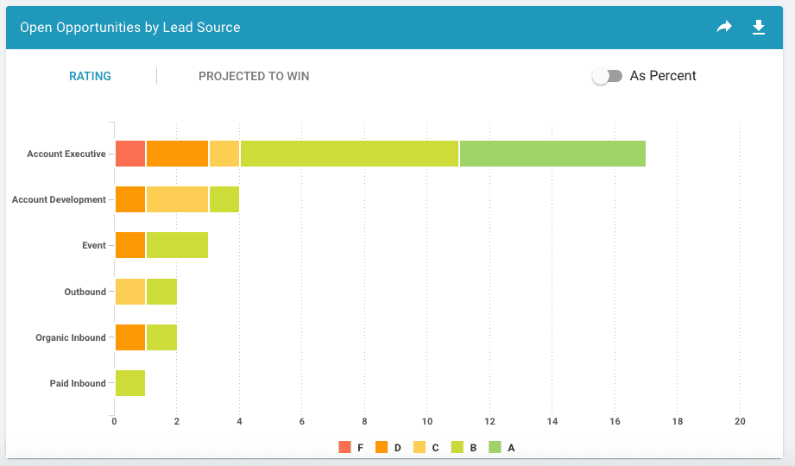Select the Account Executive B-rating bar segment
Viewport: 795px width, 466px height.
point(349,154)
